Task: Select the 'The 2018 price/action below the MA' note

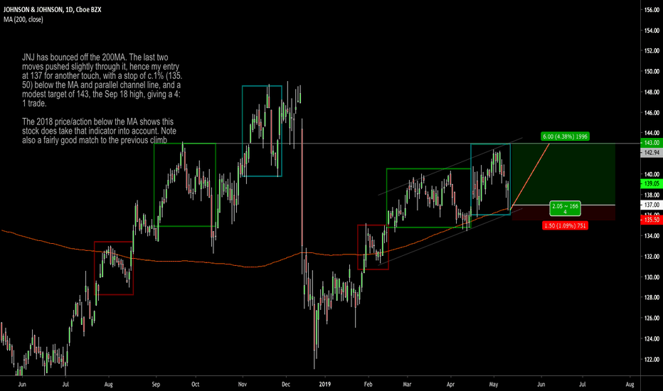Action: 100,131
